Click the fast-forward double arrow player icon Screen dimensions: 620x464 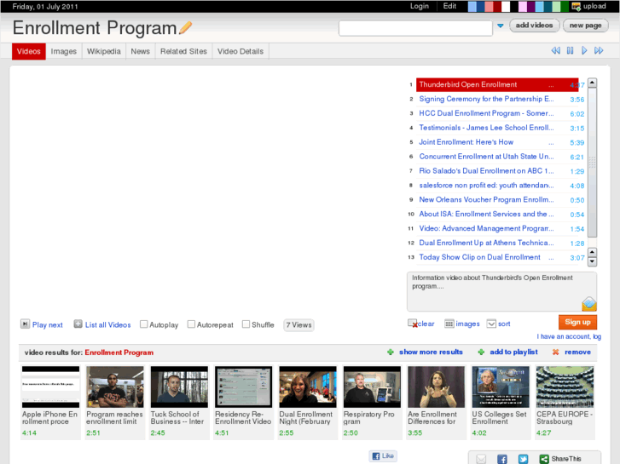600,51
